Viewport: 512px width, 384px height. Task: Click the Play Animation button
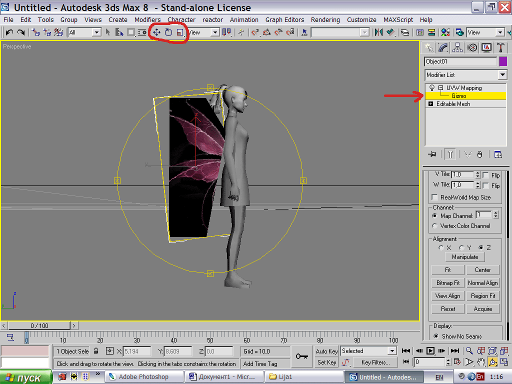[430, 351]
